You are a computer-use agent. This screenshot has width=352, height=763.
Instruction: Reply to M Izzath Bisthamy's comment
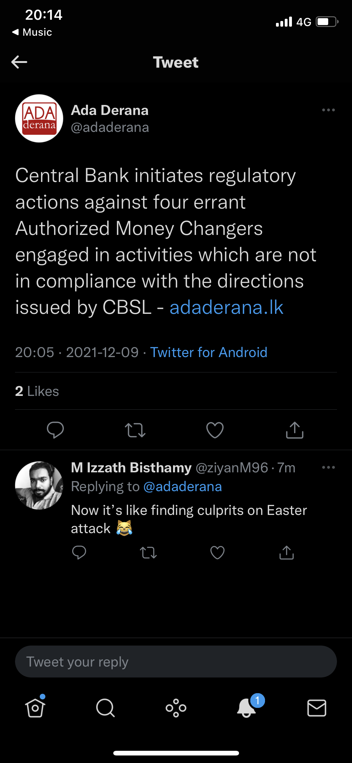79,553
